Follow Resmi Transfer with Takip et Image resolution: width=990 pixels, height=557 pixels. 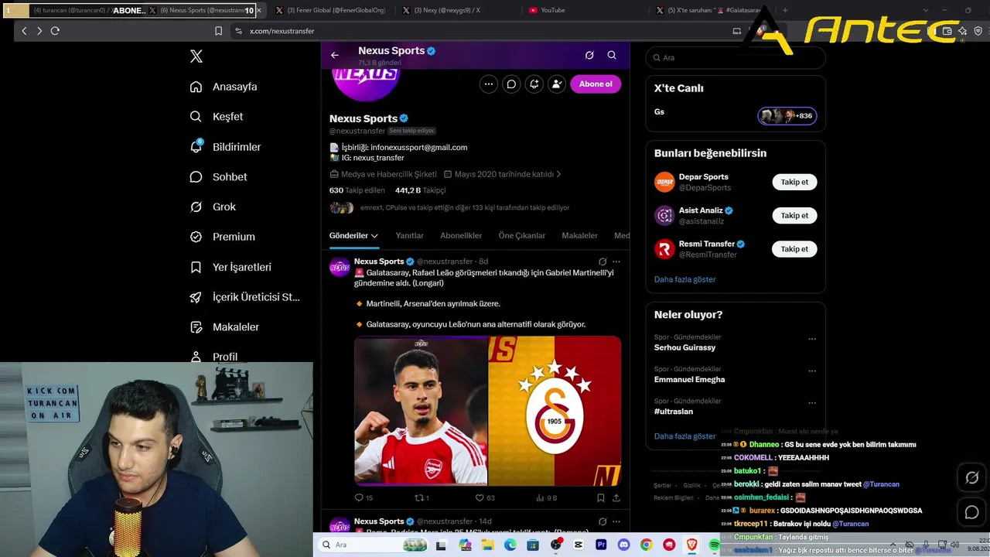(x=794, y=249)
